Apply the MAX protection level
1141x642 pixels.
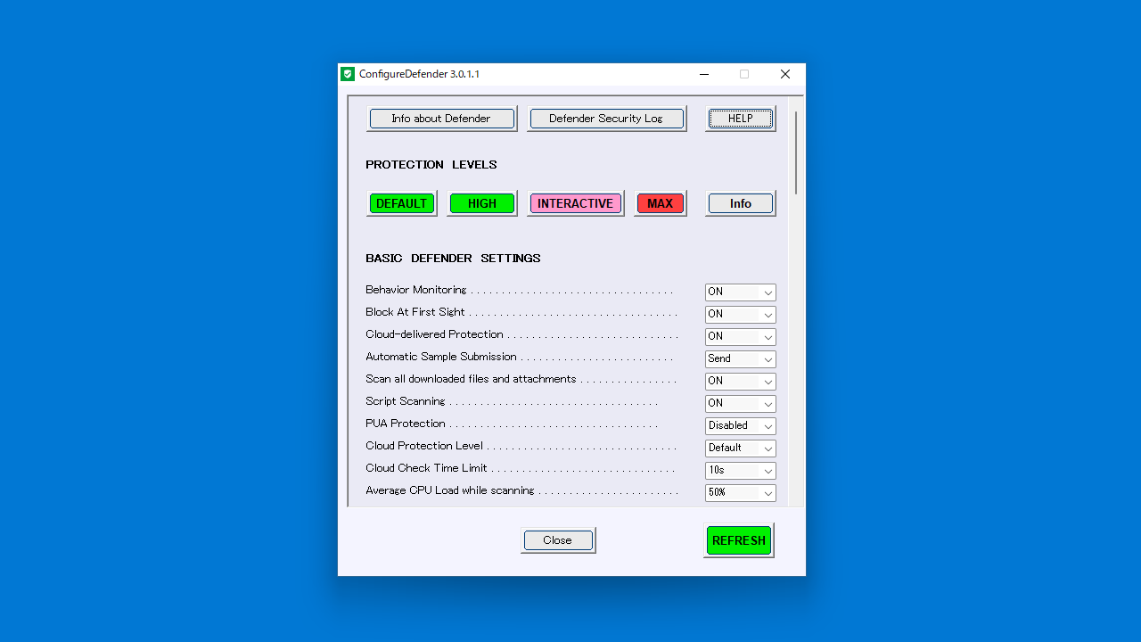[660, 203]
